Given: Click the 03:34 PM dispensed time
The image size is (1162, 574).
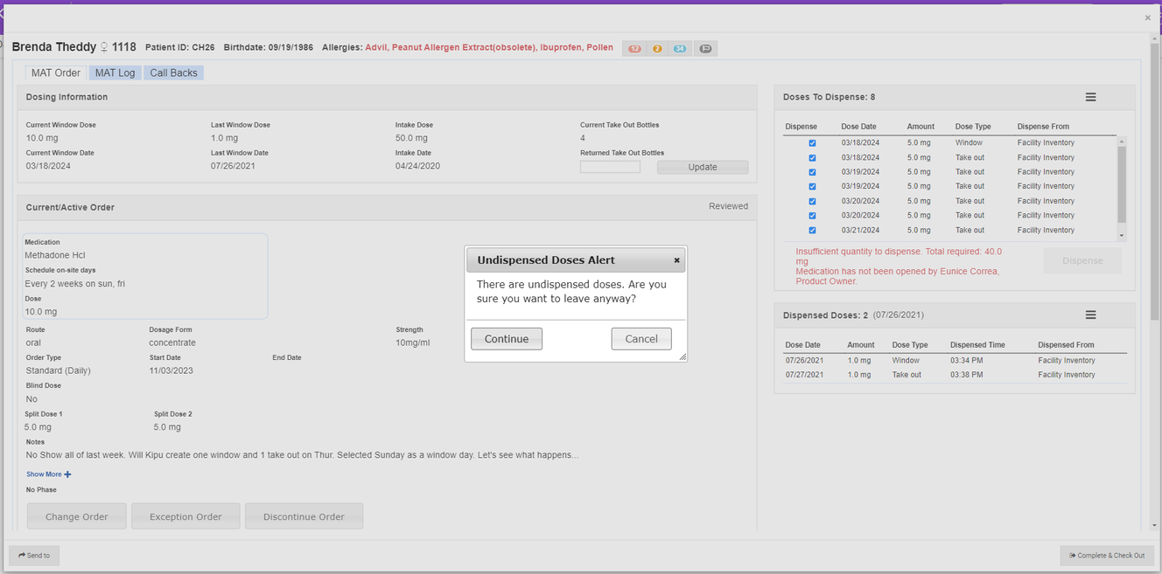Looking at the screenshot, I should click(966, 360).
